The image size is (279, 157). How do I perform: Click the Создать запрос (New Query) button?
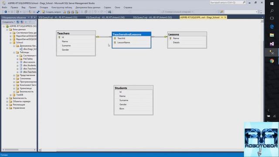[x=51, y=12]
